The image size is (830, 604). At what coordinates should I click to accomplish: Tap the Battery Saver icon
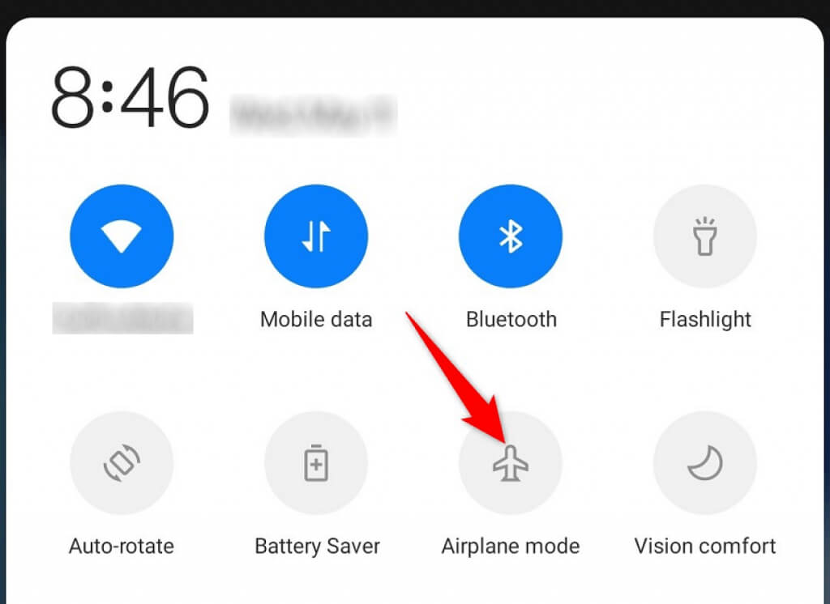[316, 463]
